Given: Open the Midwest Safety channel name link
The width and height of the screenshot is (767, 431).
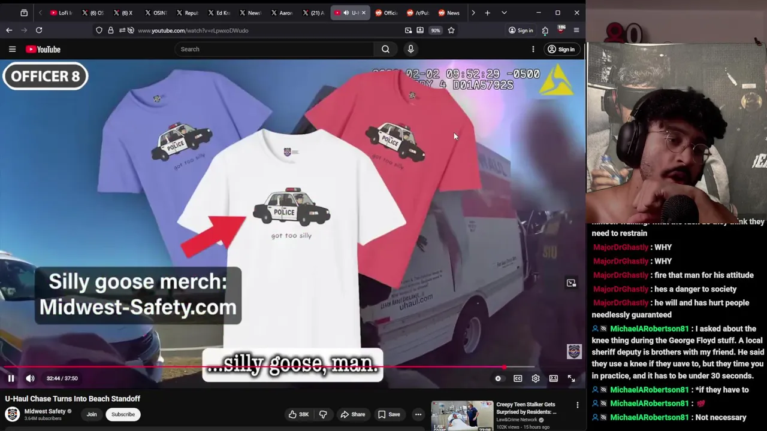Looking at the screenshot, I should [x=45, y=411].
